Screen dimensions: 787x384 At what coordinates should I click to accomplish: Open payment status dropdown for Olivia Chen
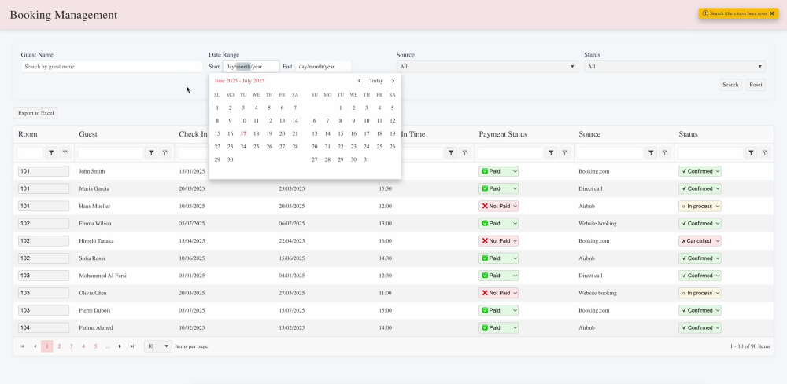pyautogui.click(x=498, y=293)
